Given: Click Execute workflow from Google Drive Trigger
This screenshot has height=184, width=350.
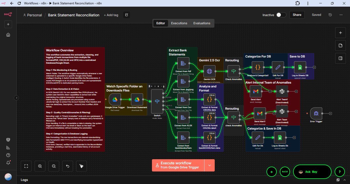Looking at the screenshot, I should (x=178, y=165).
